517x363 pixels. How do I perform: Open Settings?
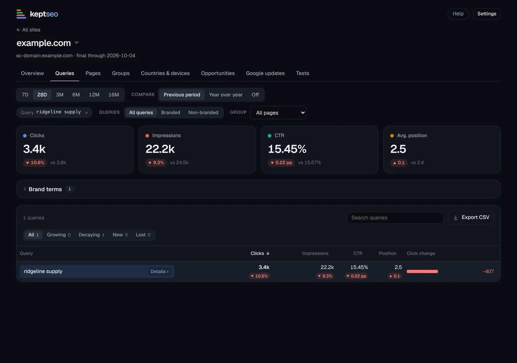(x=487, y=14)
